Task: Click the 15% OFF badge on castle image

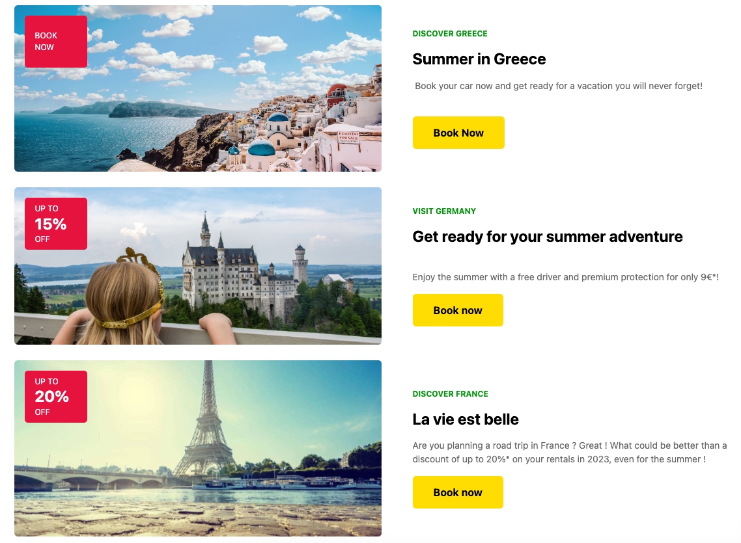Action: click(56, 224)
